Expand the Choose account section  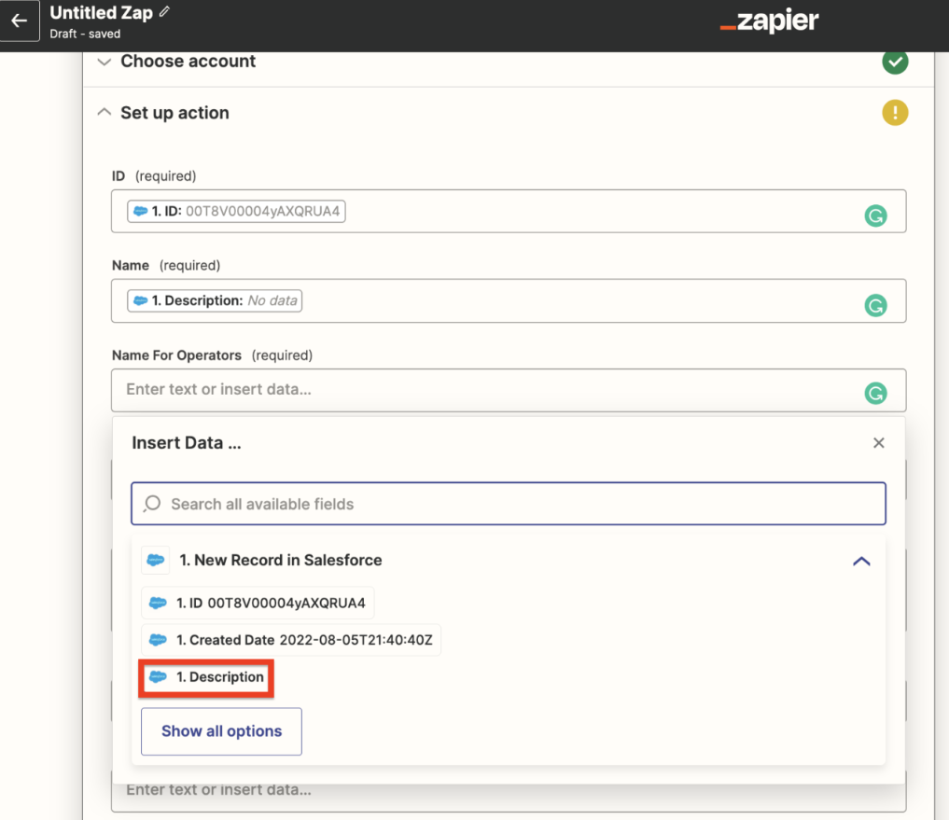tap(105, 62)
